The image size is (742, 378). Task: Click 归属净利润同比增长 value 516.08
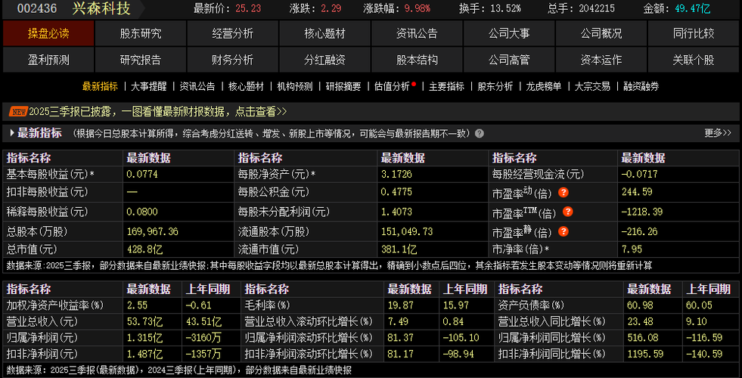(x=642, y=338)
